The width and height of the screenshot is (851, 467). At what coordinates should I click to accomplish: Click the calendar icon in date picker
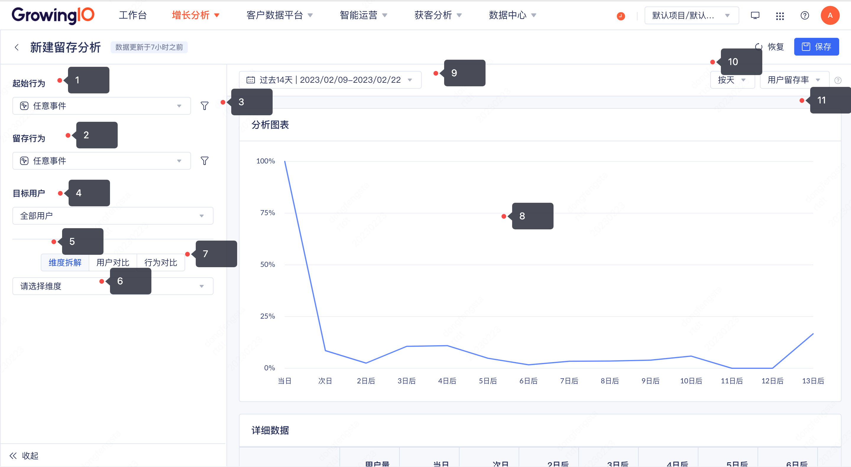coord(251,80)
